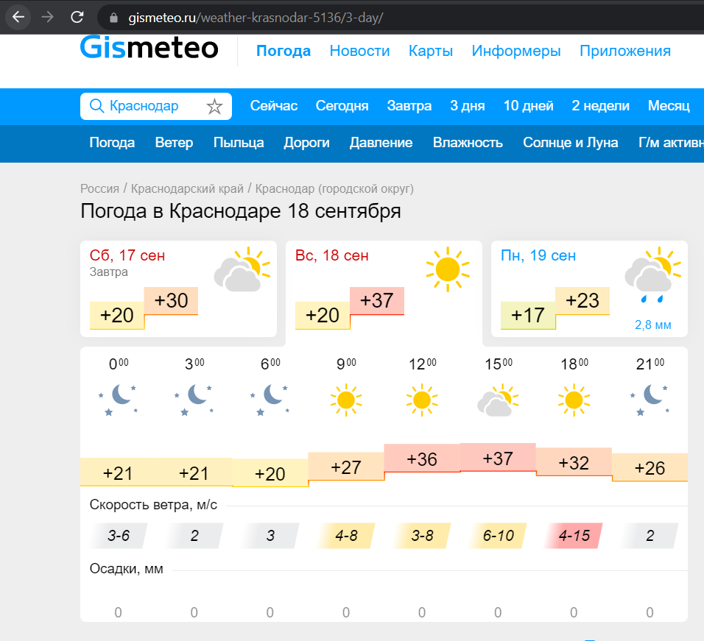Open the Карты menu item

click(431, 51)
